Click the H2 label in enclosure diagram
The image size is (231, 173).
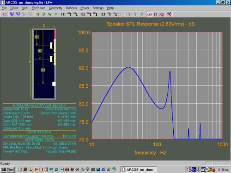tap(40, 51)
